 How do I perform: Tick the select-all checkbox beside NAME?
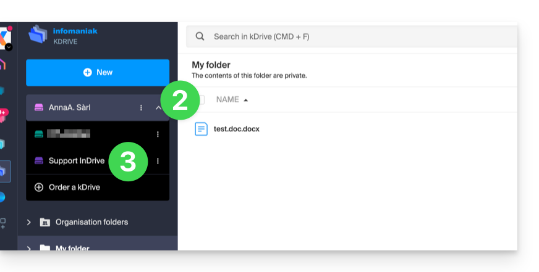pyautogui.click(x=200, y=99)
